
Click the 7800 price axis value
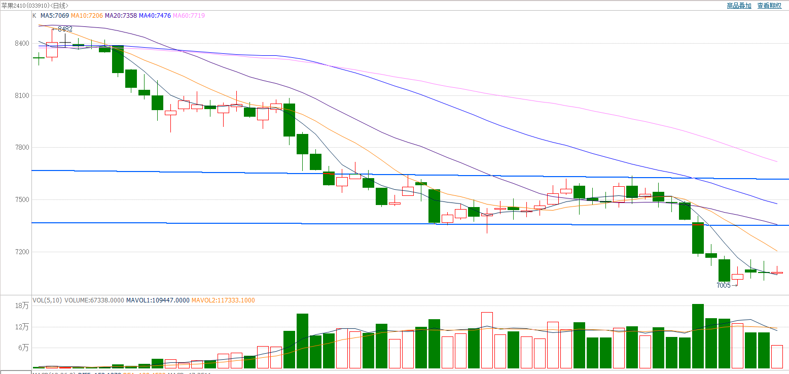(x=22, y=148)
